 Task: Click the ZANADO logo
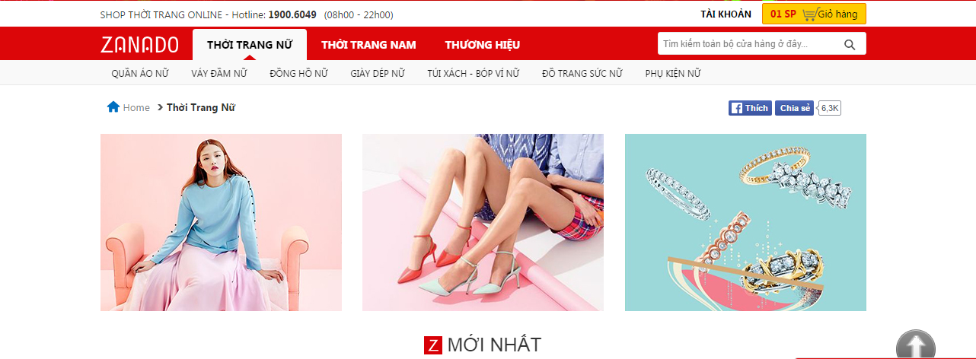point(139,44)
